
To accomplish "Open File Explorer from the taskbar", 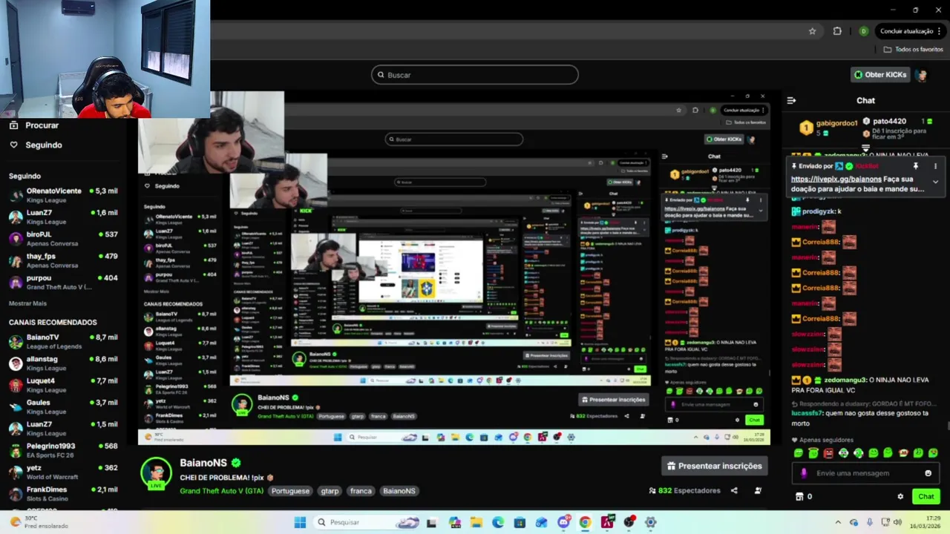I will [x=476, y=522].
